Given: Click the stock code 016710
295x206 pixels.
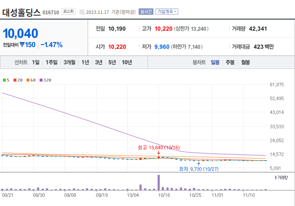Looking at the screenshot, I should [51, 13].
